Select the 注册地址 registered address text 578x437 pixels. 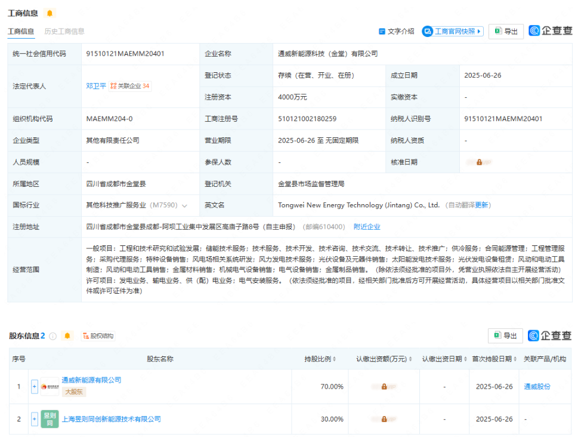pyautogui.click(x=191, y=227)
